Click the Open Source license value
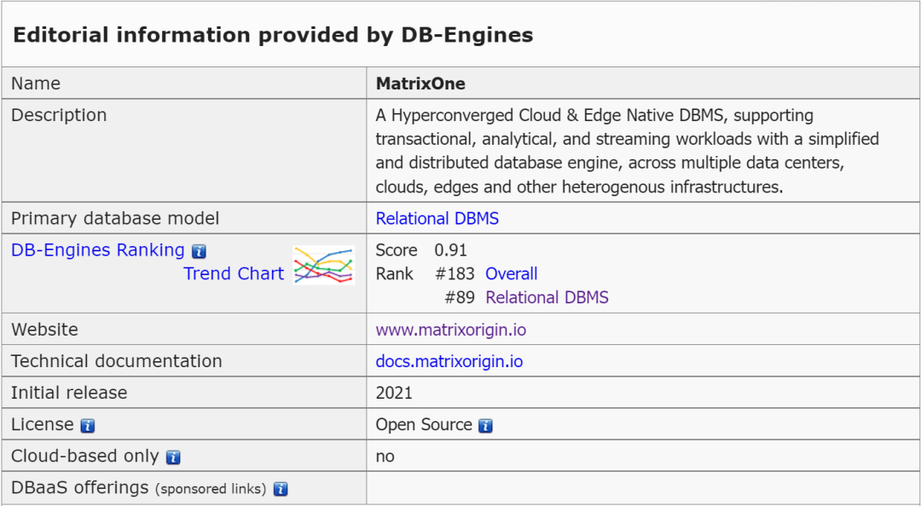 [x=424, y=425]
